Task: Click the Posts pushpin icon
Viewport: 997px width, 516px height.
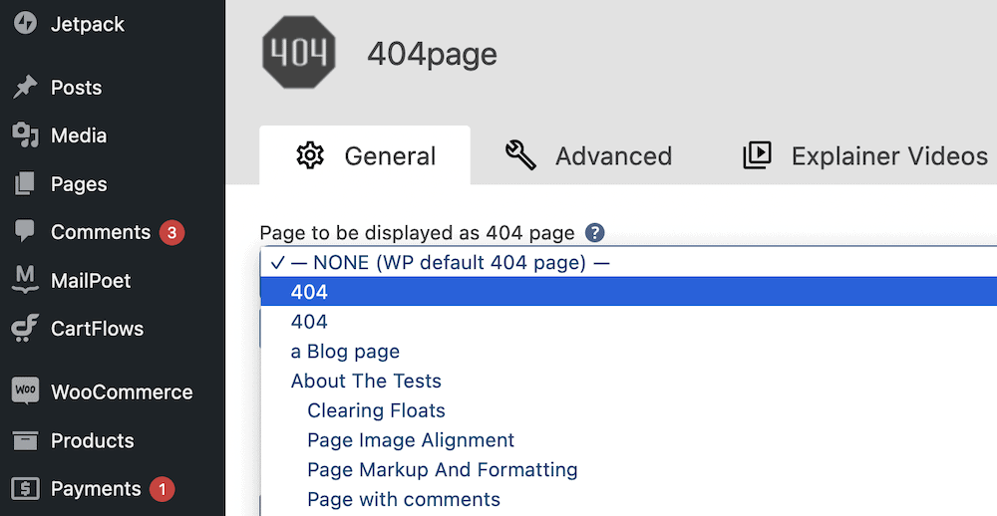Action: (26, 87)
